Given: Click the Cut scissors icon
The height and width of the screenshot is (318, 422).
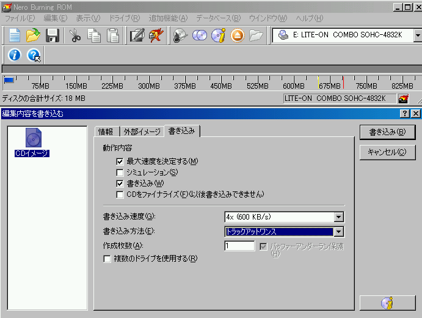Looking at the screenshot, I should pyautogui.click(x=75, y=35).
